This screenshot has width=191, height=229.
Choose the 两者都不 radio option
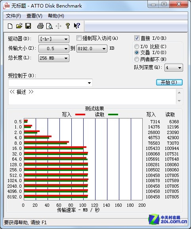[x=137, y=59]
